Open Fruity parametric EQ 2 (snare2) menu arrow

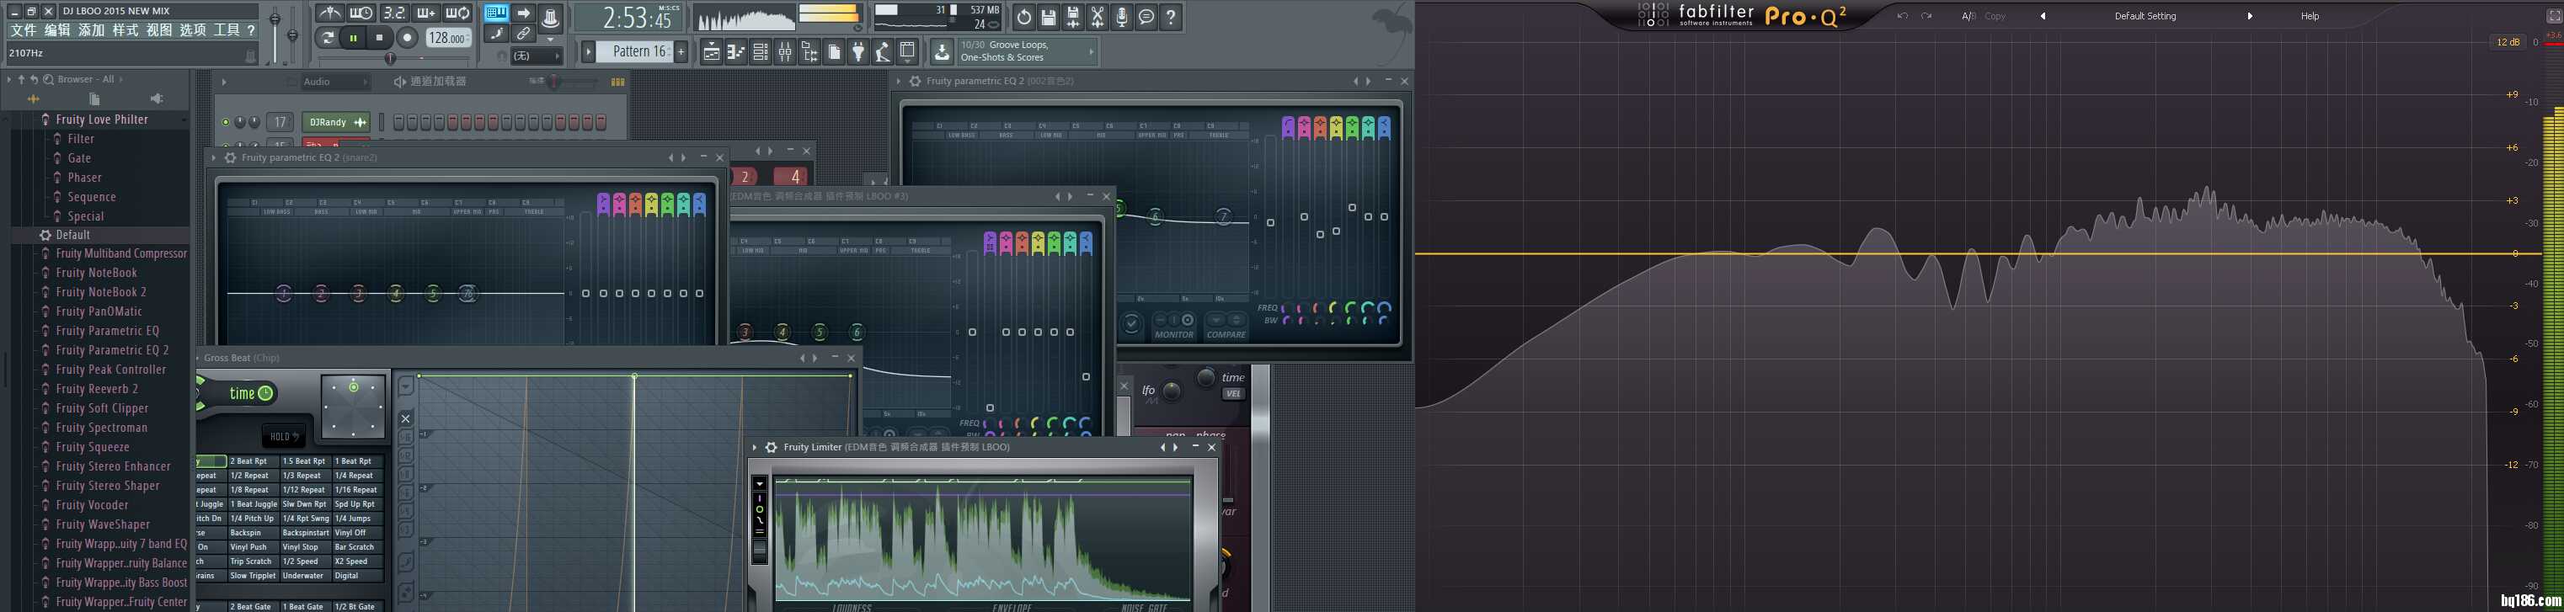coord(213,157)
